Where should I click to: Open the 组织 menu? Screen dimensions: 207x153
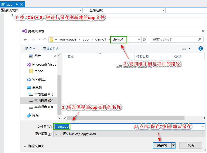(30, 49)
